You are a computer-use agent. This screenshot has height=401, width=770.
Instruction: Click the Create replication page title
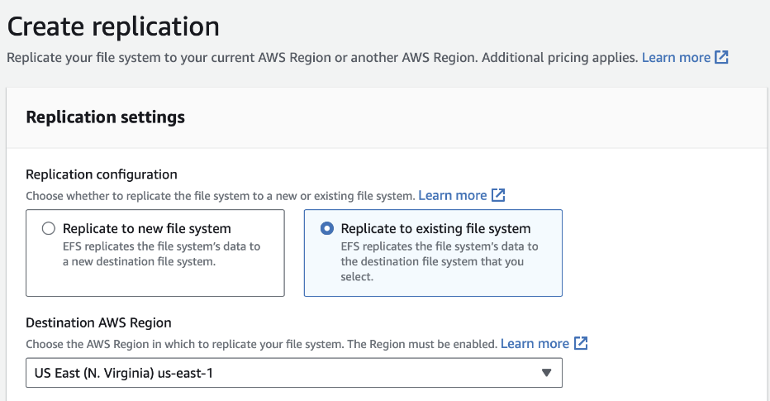[x=113, y=26]
